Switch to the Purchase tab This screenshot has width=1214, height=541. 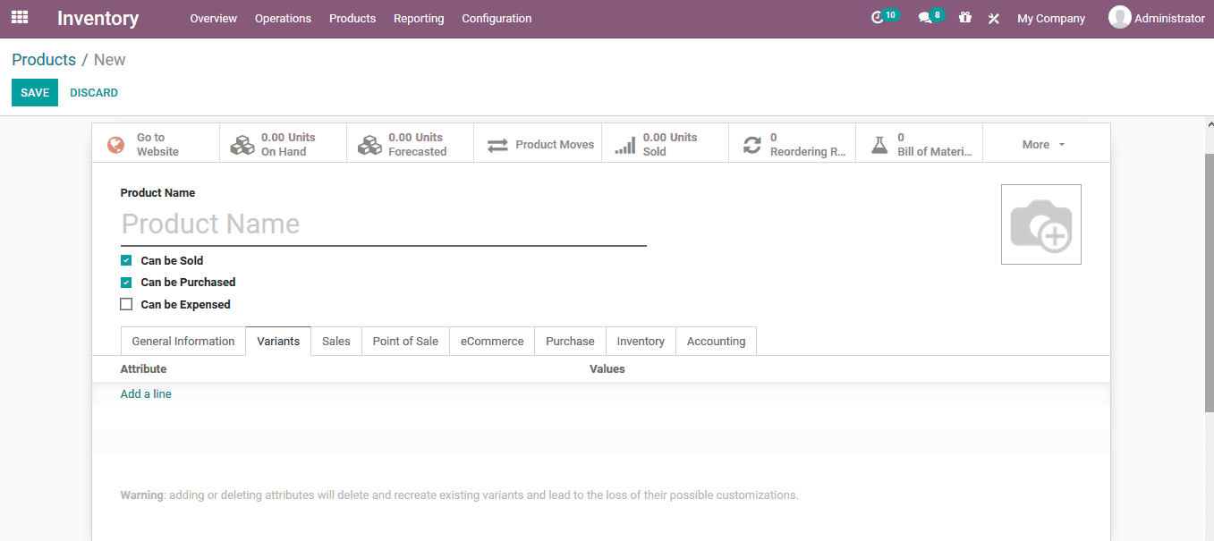(x=570, y=341)
